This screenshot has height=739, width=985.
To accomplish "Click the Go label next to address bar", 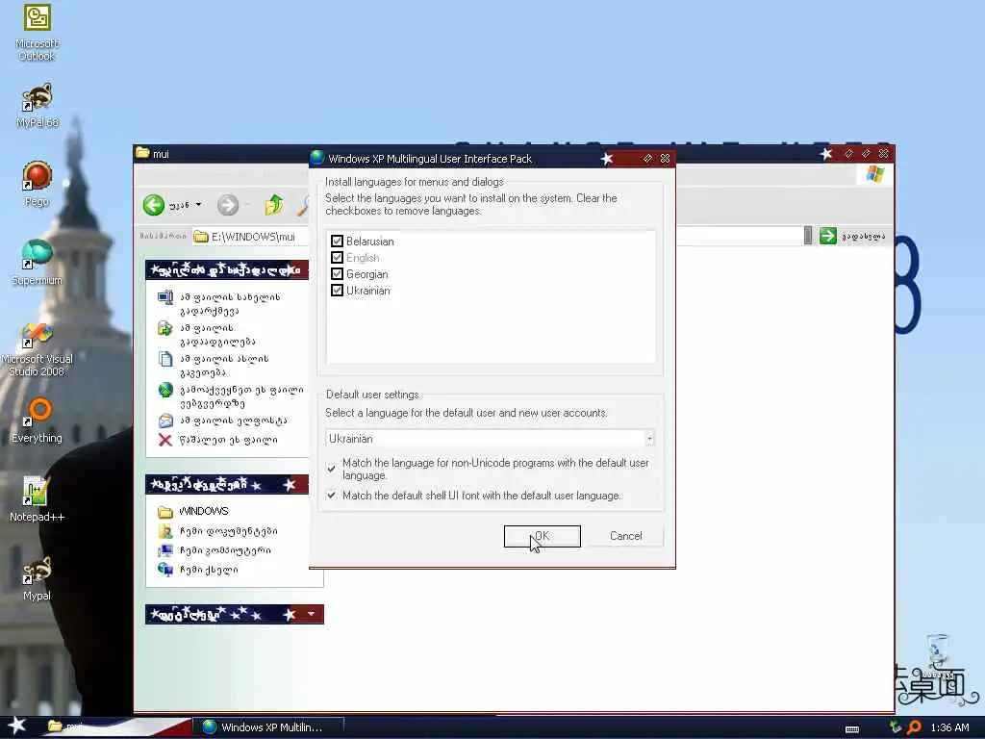I will point(863,237).
